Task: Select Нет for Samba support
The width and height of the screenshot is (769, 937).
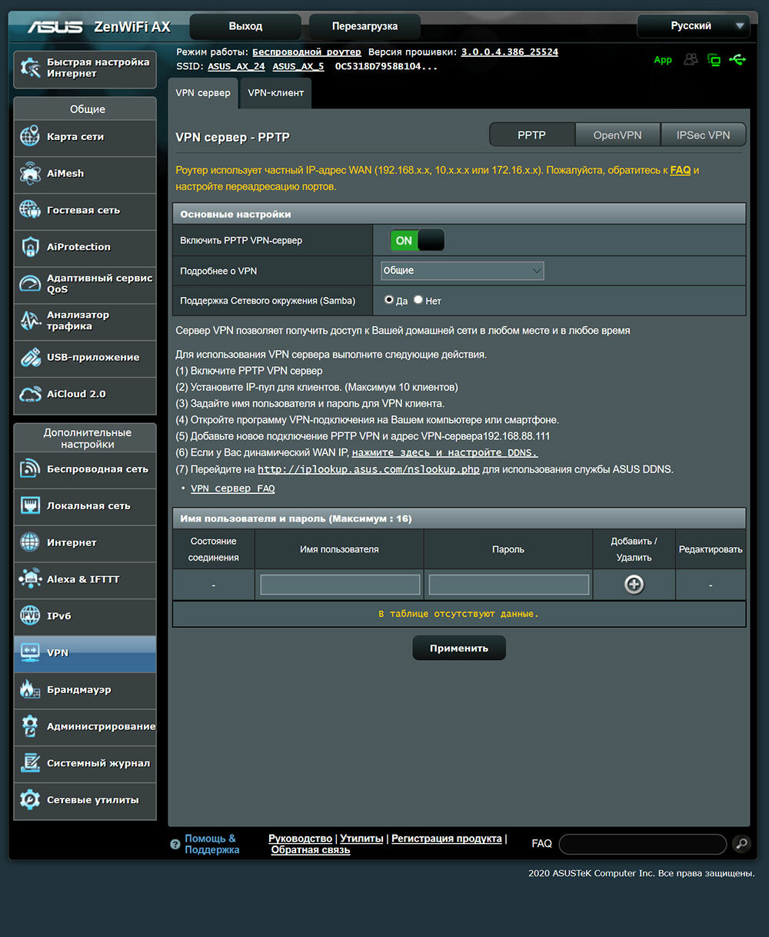Action: coord(418,300)
